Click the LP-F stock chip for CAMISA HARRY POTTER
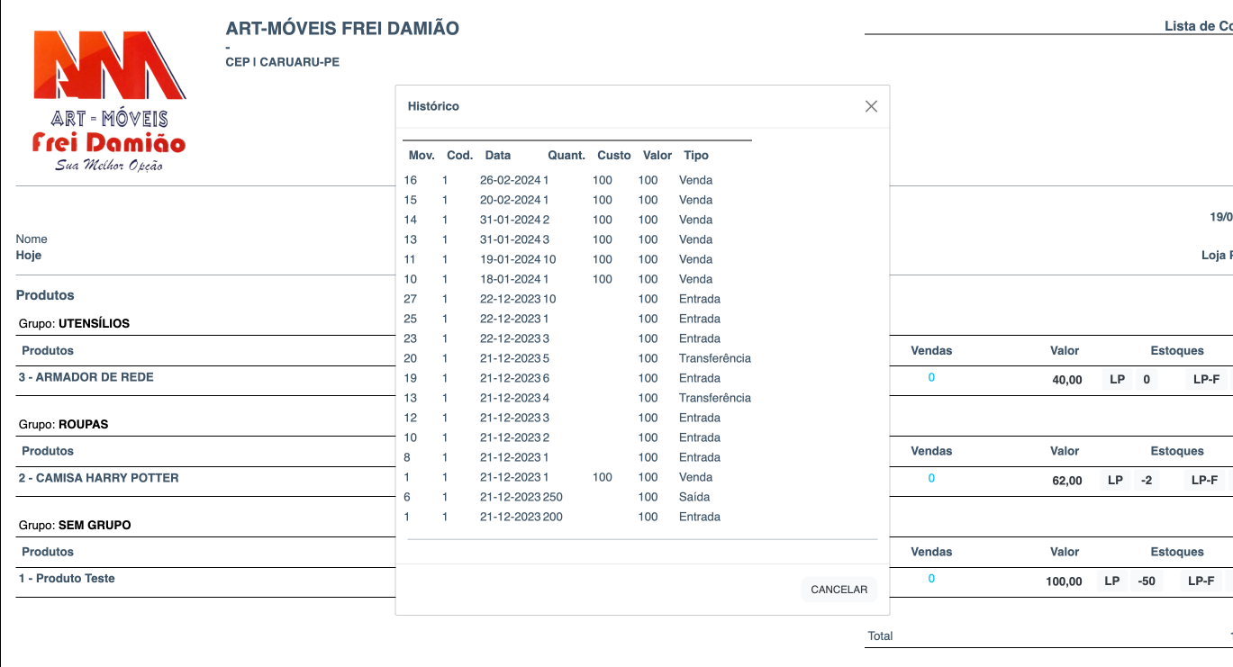 coord(1204,481)
